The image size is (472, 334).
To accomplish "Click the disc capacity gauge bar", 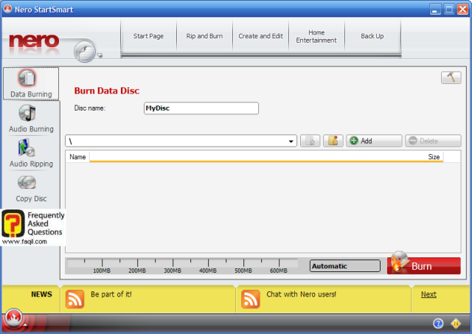I will pyautogui.click(x=182, y=266).
